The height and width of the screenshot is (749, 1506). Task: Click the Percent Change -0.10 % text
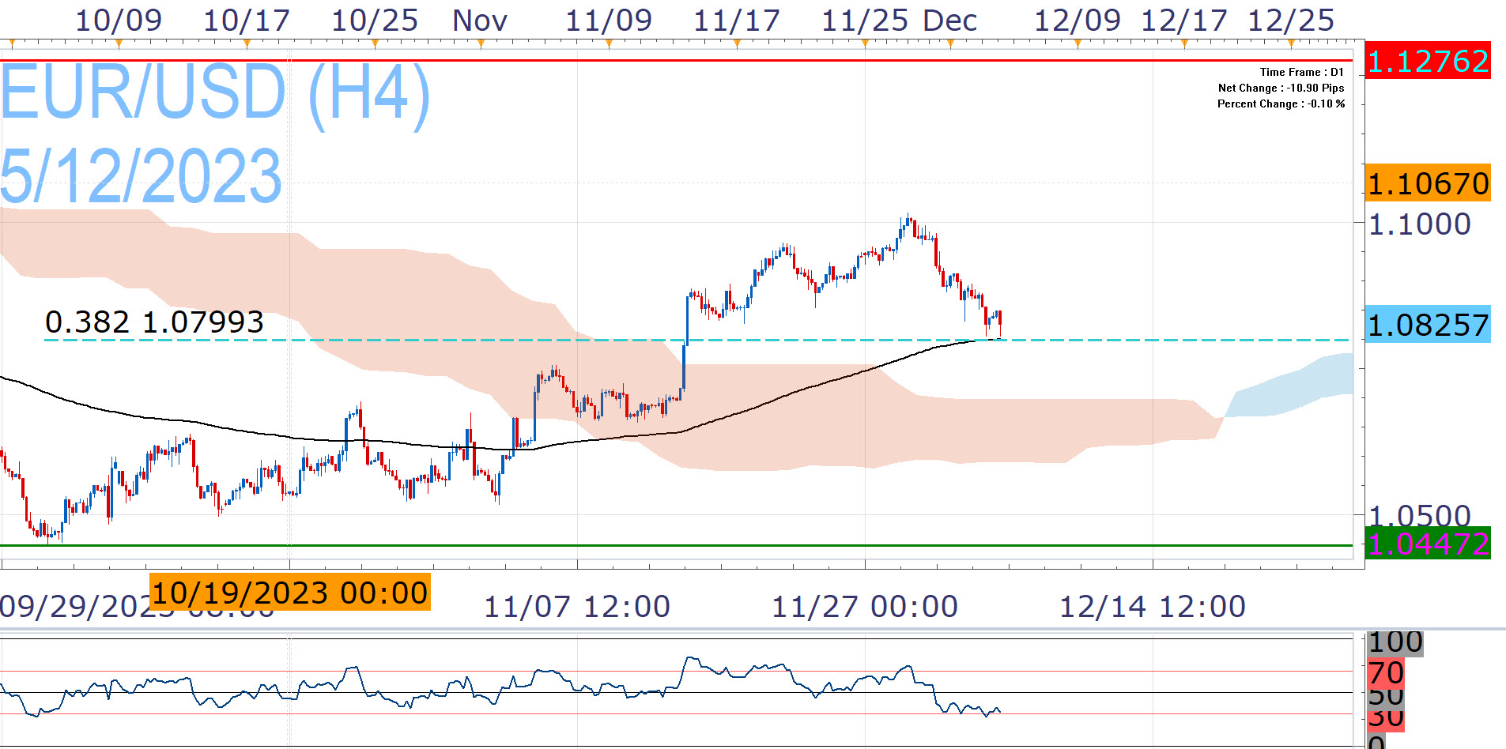click(1281, 104)
